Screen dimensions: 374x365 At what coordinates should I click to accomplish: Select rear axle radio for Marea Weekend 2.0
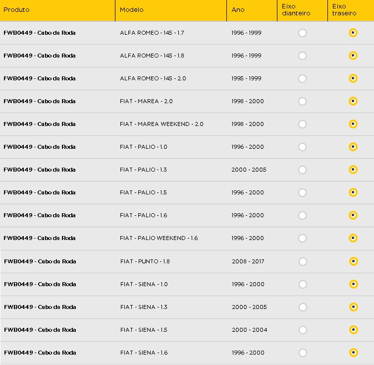pyautogui.click(x=353, y=124)
